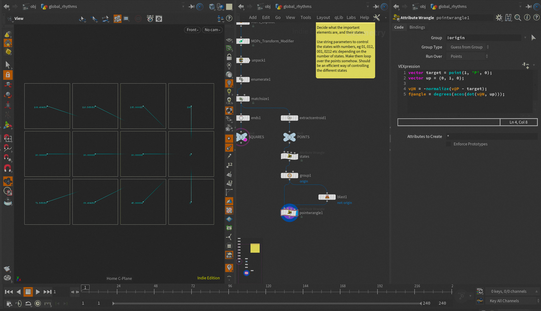Expand the Group field dropdown arrow

[x=525, y=38]
